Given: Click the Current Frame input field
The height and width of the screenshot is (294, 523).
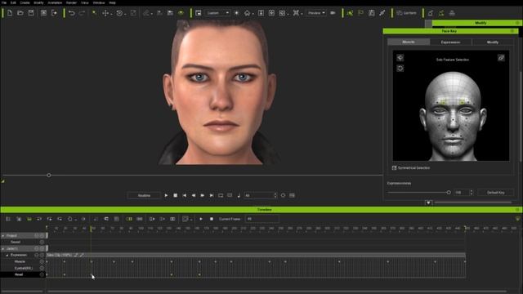Looking at the screenshot, I should (x=262, y=219).
